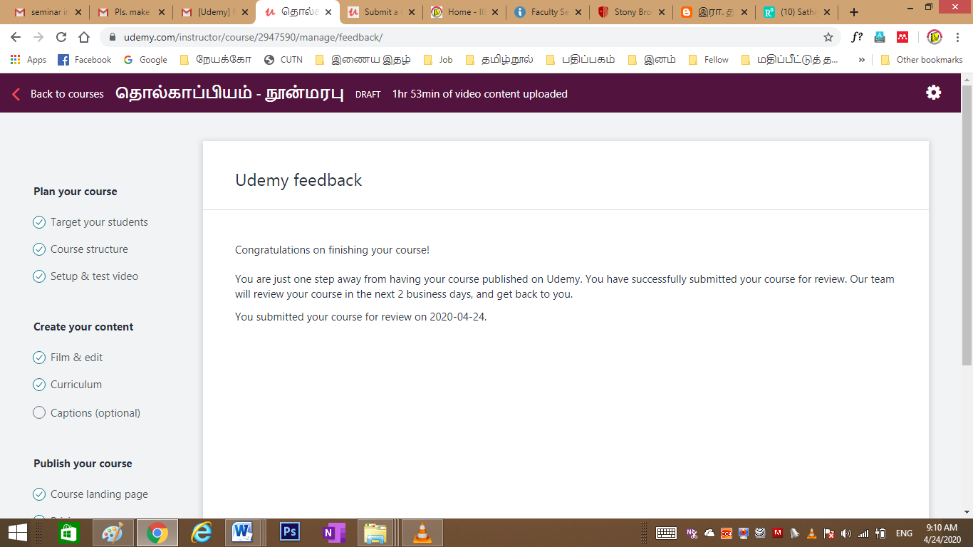Click the ENG language indicator
This screenshot has height=547, width=973.
pos(904,533)
